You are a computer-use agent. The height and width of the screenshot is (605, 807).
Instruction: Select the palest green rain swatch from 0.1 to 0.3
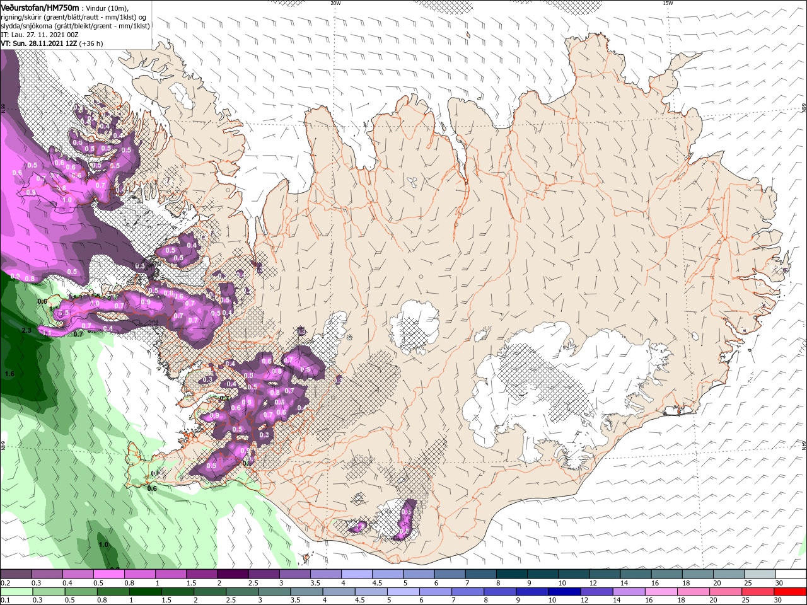pyautogui.click(x=16, y=592)
